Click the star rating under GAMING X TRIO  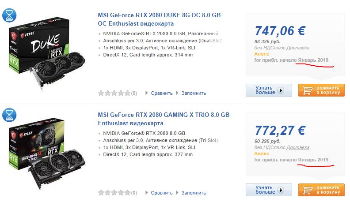click(114, 193)
